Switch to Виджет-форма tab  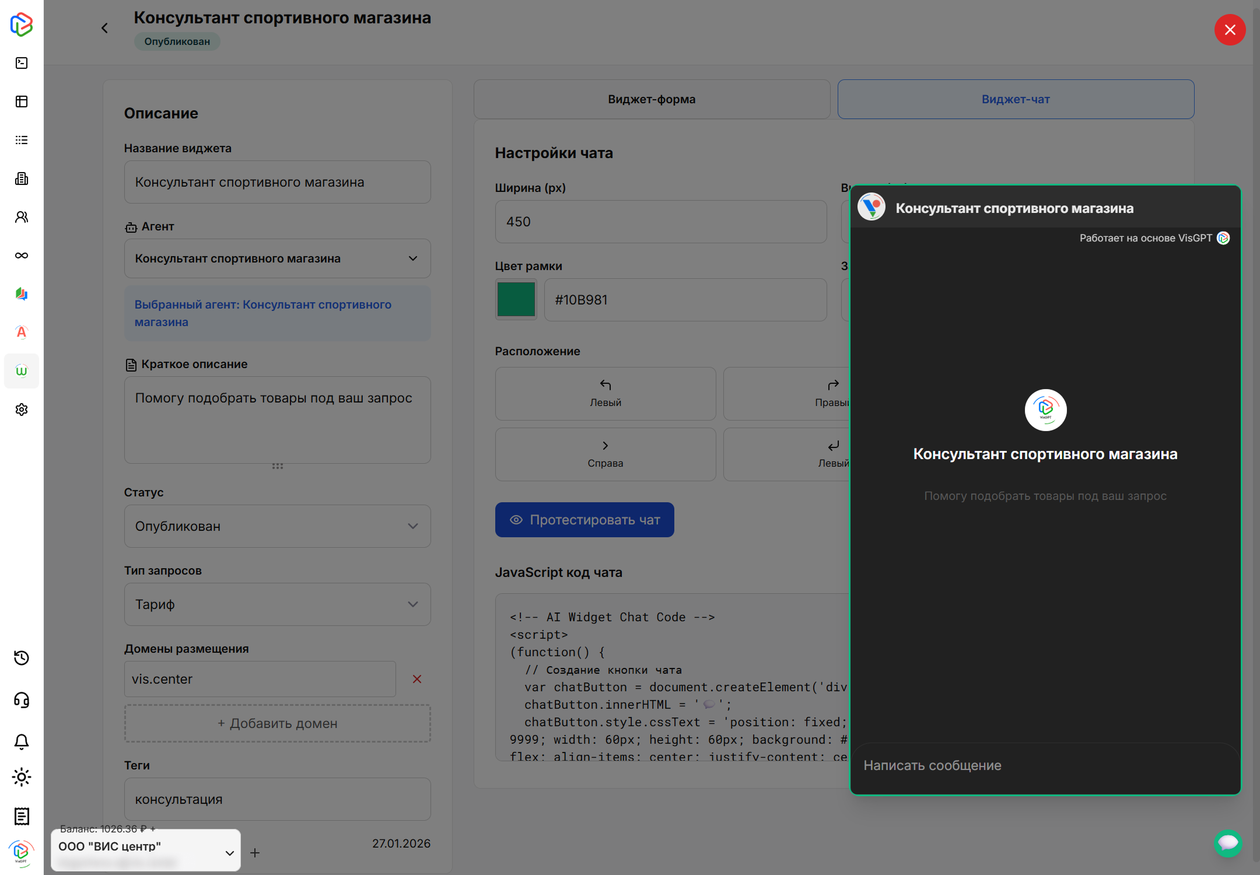point(652,99)
